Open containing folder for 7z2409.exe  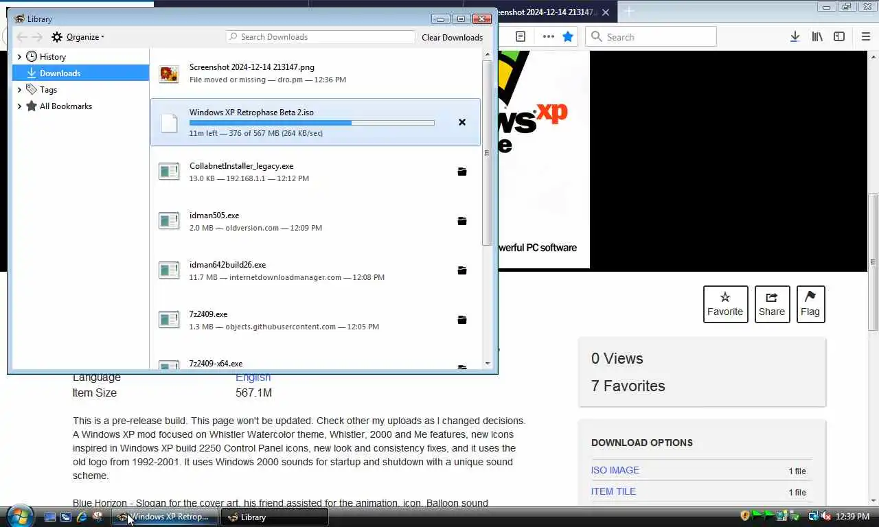[x=462, y=320]
